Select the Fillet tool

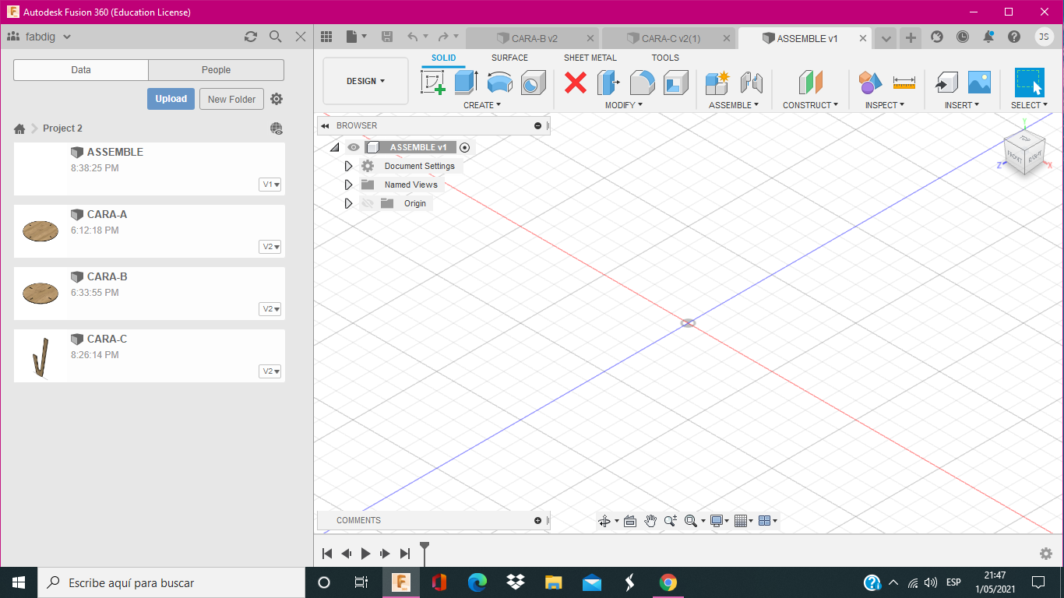click(x=642, y=82)
